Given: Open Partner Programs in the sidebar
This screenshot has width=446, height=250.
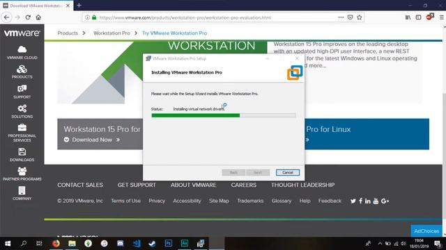Looking at the screenshot, I should [x=22, y=174].
